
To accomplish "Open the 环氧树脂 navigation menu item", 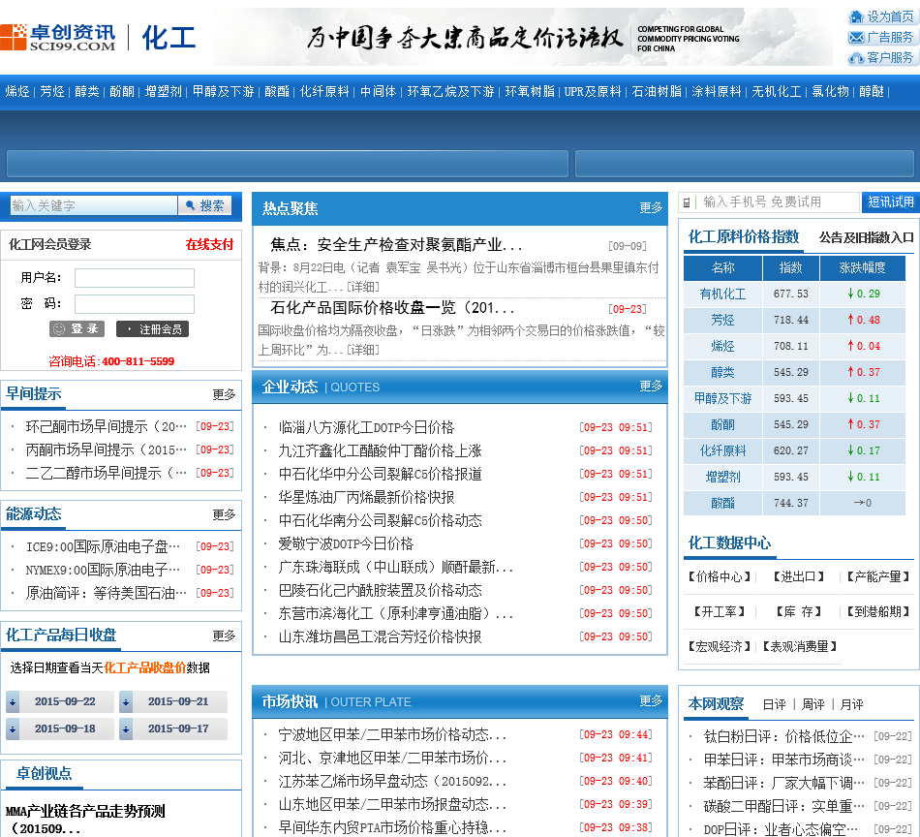I will pos(530,92).
